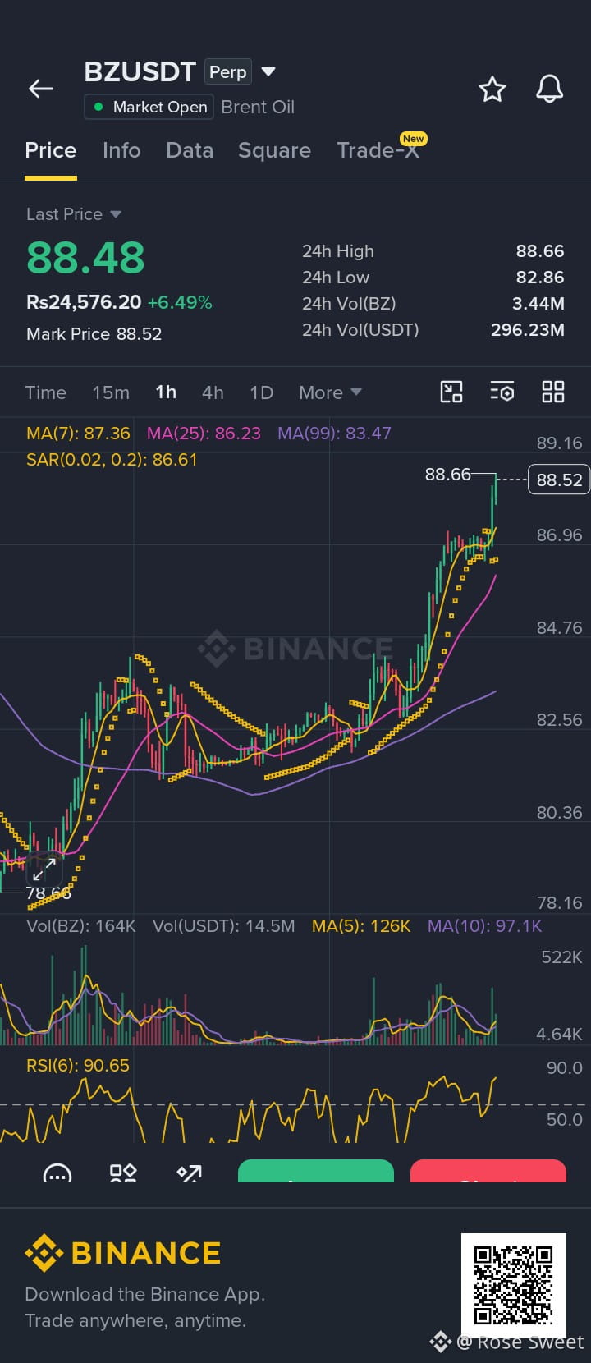Open the Trade-X tab
Image resolution: width=591 pixels, height=1363 pixels.
point(378,150)
